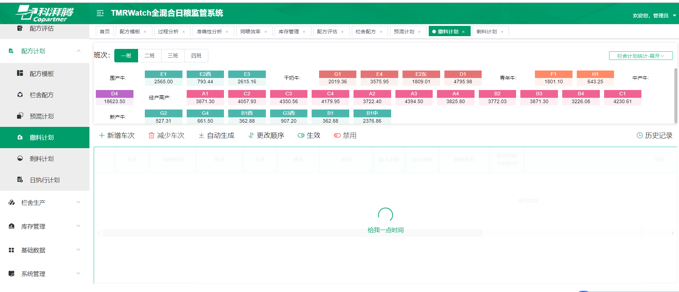Go to 预混计划 sidebar item

(42, 116)
